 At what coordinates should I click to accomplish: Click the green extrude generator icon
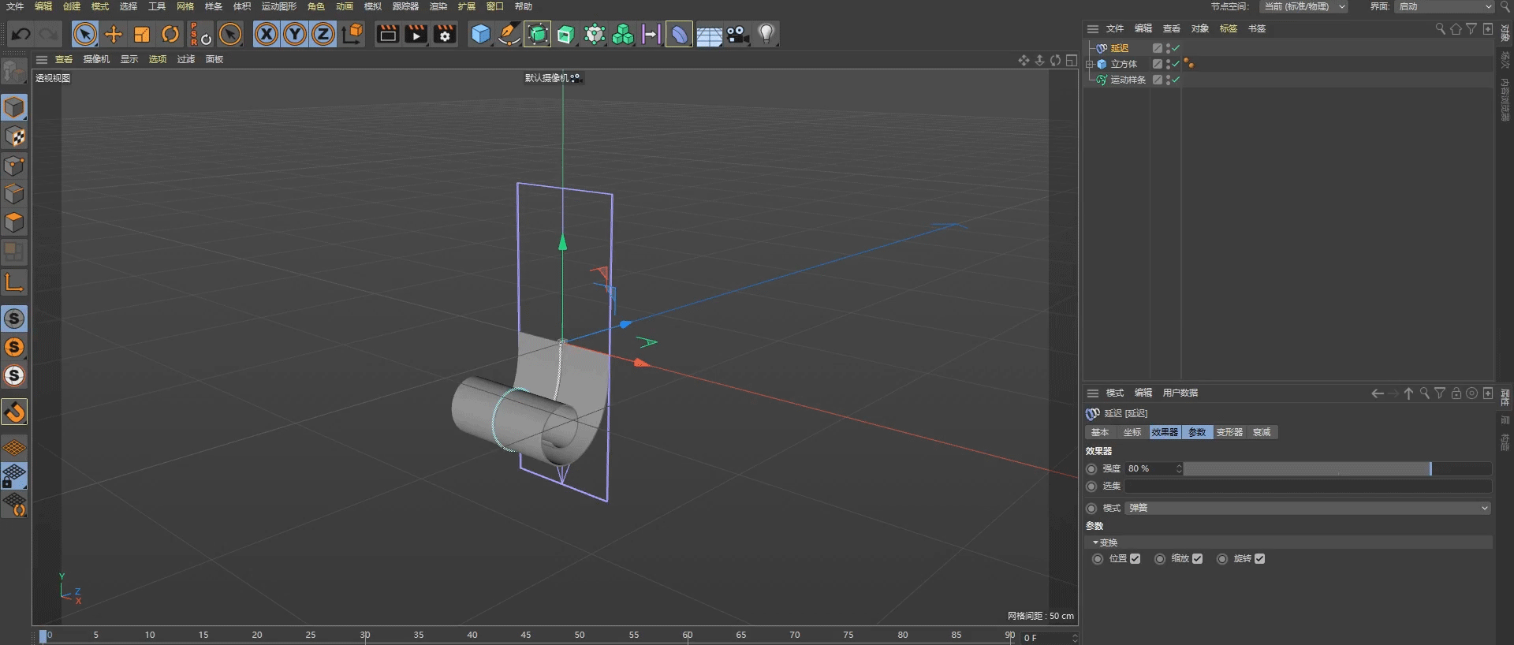point(566,34)
